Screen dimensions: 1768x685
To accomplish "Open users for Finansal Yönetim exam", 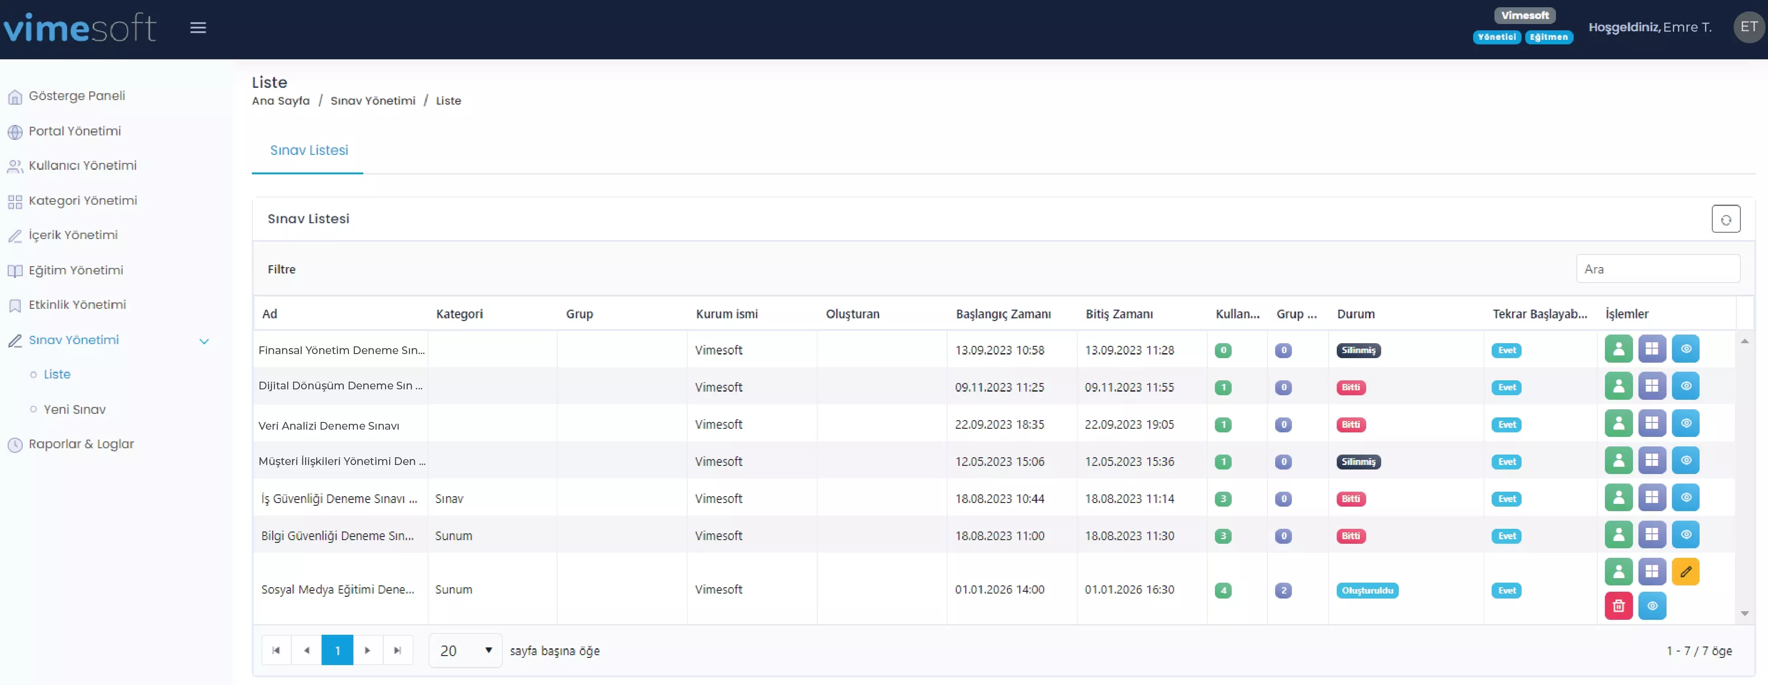I will [x=1619, y=349].
